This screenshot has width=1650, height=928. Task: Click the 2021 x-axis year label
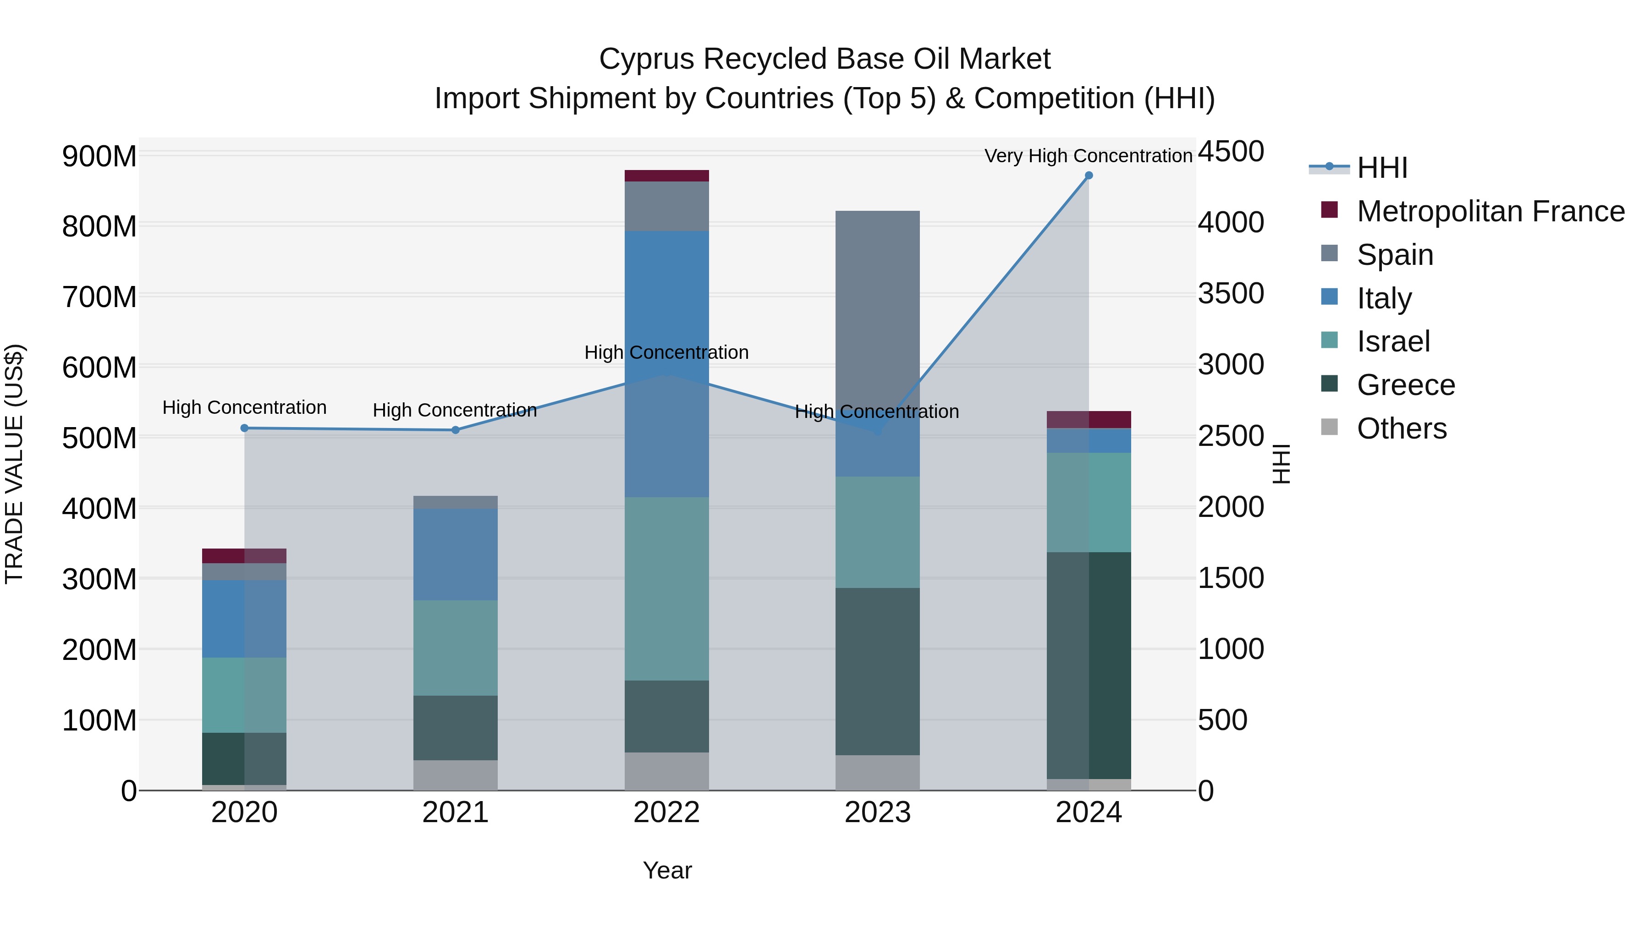456,813
